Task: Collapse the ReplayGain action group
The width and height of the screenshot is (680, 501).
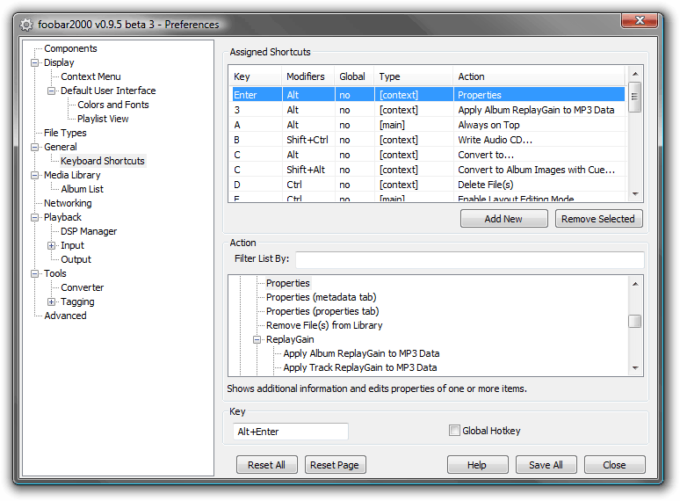Action: (x=257, y=339)
